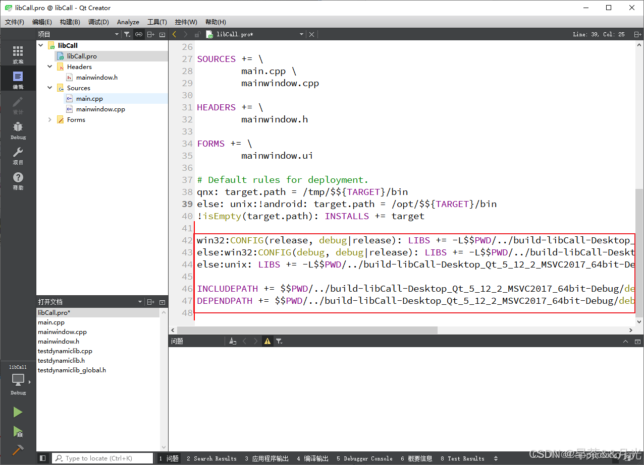644x465 pixels.
Task: Switch to Debug mode in sidebar
Action: [18, 130]
